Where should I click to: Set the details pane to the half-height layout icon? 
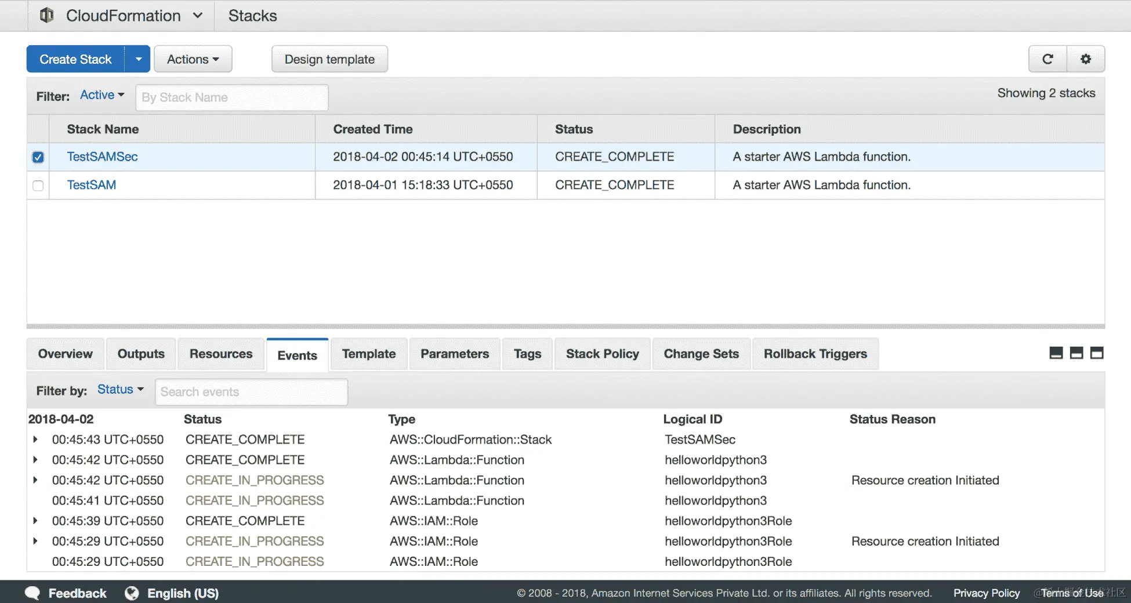[x=1076, y=353]
